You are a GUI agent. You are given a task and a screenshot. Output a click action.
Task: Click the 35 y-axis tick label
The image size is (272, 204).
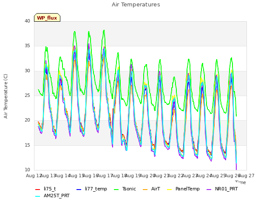tap(27, 46)
